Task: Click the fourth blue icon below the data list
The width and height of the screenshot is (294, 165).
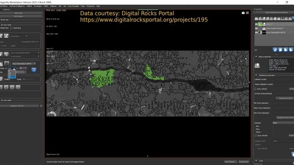Action: 291,49
